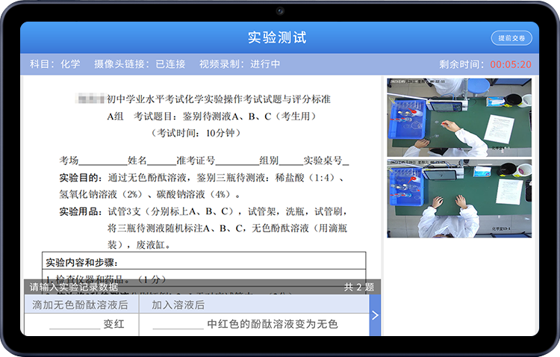Click the 准考证号 label in the document
Viewport: 560px width, 357px height.
196,161
